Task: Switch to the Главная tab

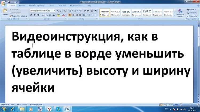Action: (12, 6)
